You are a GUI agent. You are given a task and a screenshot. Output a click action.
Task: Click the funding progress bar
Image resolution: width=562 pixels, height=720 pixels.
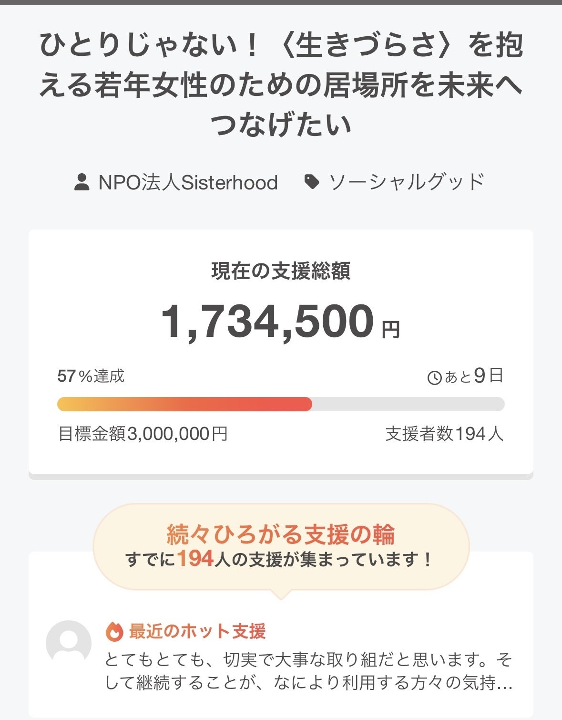281,404
